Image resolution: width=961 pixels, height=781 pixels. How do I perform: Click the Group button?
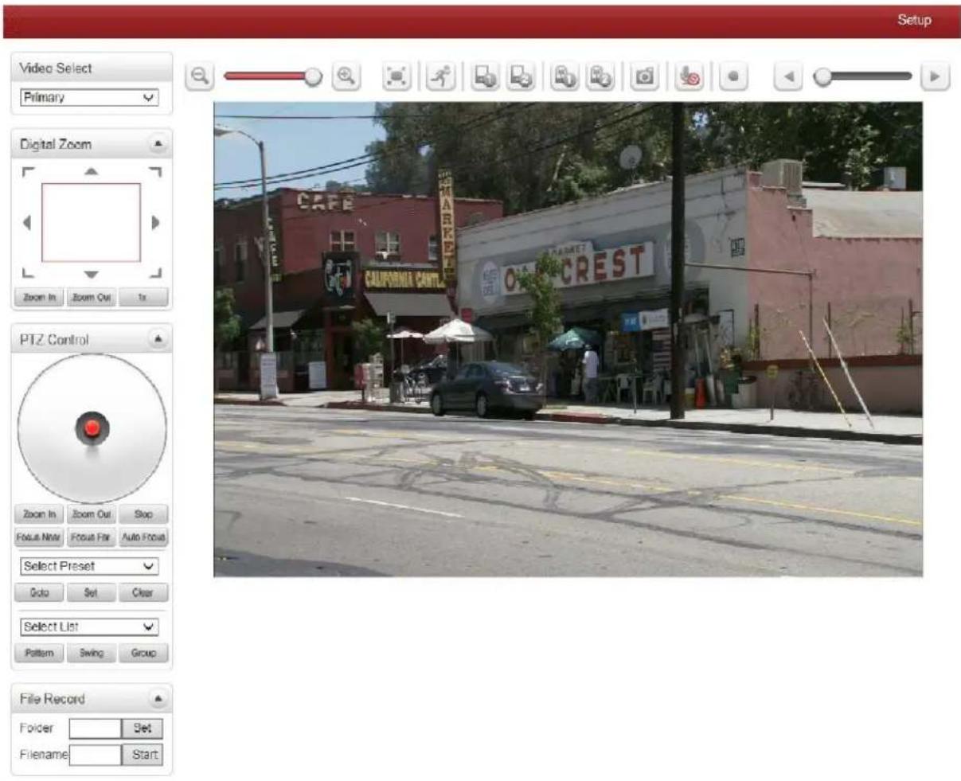pos(143,653)
